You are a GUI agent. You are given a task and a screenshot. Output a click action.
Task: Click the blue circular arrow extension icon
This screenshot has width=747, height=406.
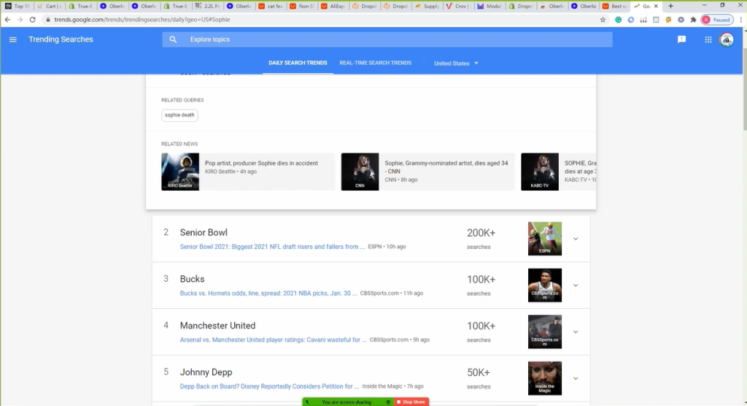[631, 20]
